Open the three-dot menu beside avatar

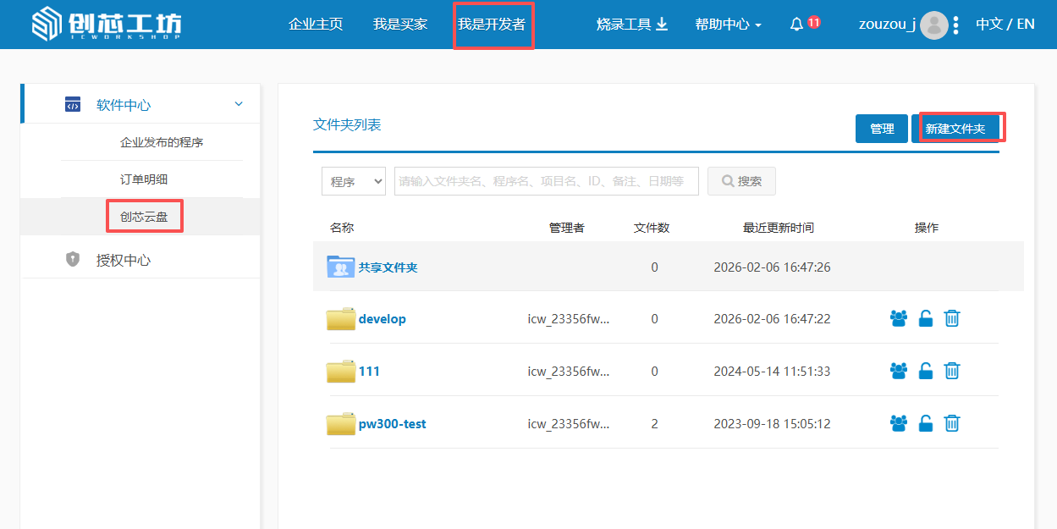point(956,25)
